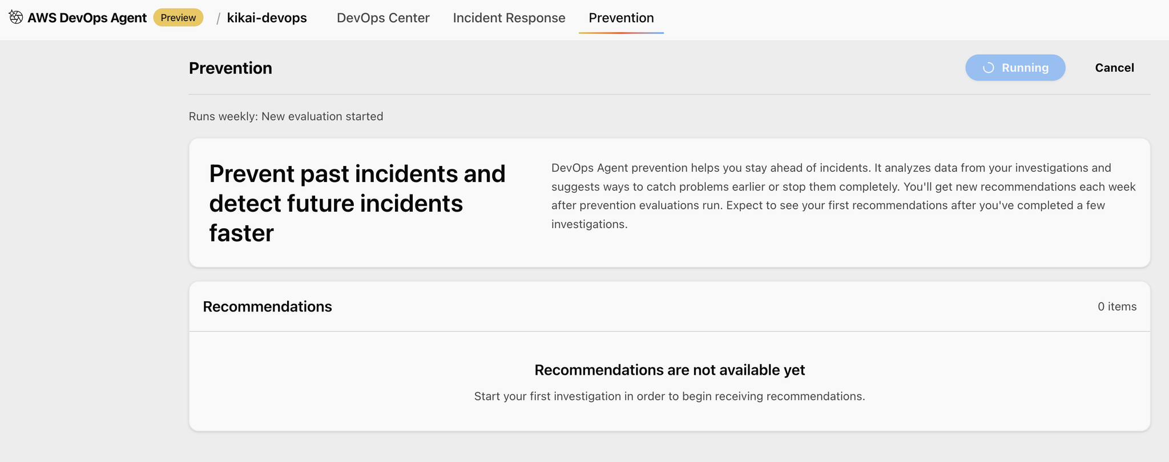The width and height of the screenshot is (1169, 462).
Task: Click the yellow Preview badge
Action: 178,18
